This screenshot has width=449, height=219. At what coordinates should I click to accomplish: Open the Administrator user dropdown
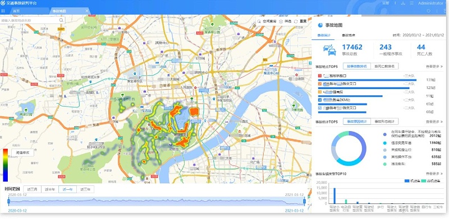click(x=430, y=3)
